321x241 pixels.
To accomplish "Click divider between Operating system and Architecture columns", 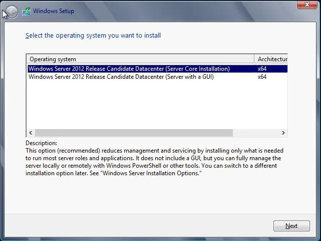I will (254, 59).
